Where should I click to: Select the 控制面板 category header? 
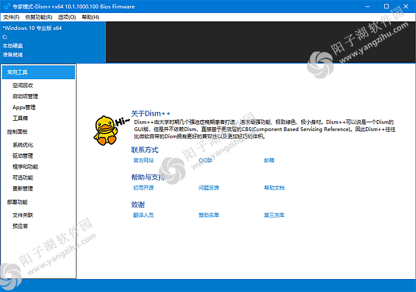click(x=18, y=132)
